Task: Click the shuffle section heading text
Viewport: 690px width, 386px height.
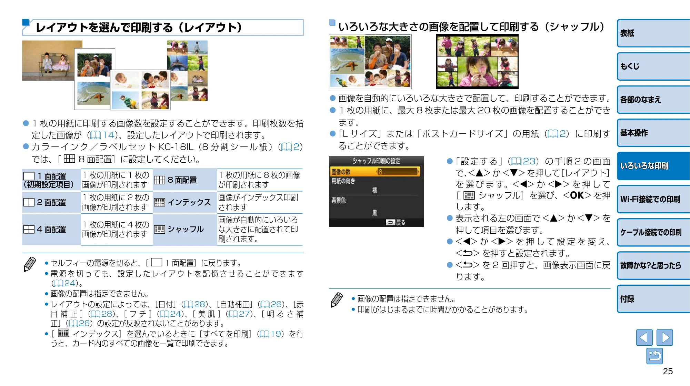Action: tap(471, 27)
